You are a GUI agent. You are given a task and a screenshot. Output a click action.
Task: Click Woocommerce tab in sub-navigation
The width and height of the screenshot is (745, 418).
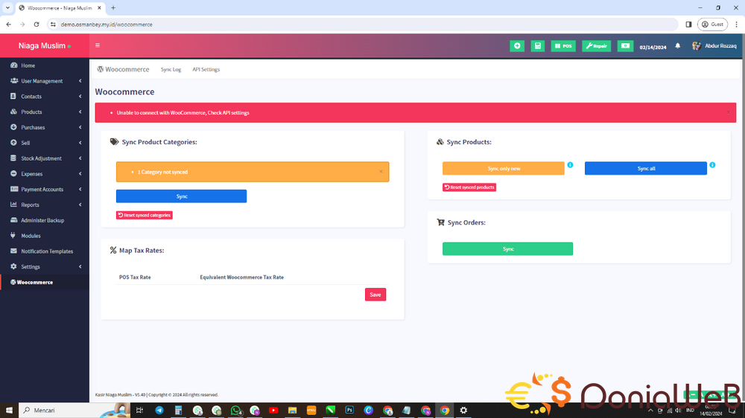click(x=123, y=69)
